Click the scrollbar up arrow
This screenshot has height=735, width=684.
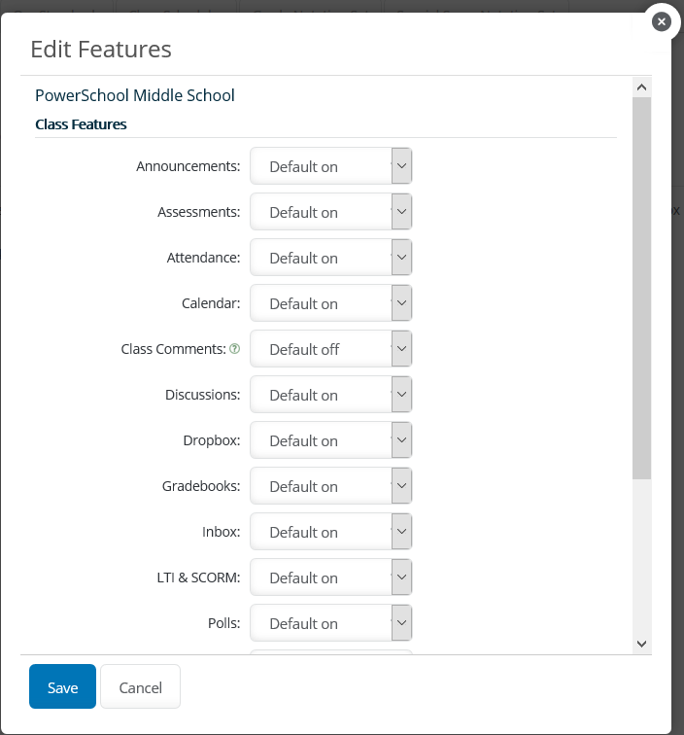(x=642, y=87)
